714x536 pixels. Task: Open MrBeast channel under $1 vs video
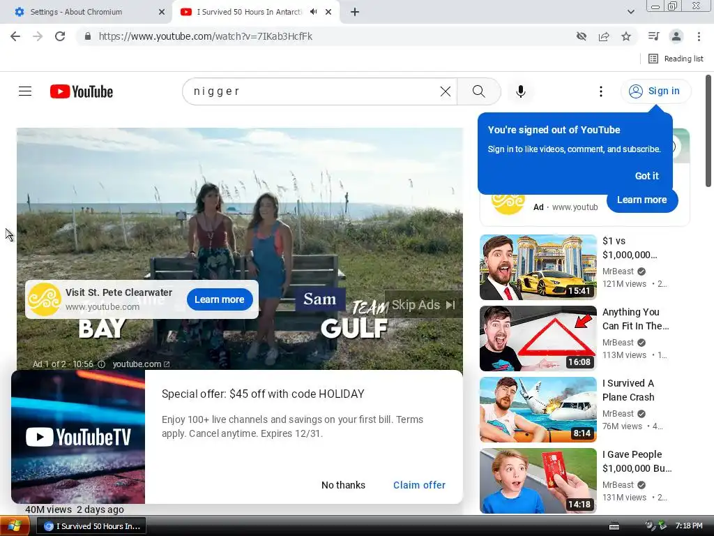point(618,271)
